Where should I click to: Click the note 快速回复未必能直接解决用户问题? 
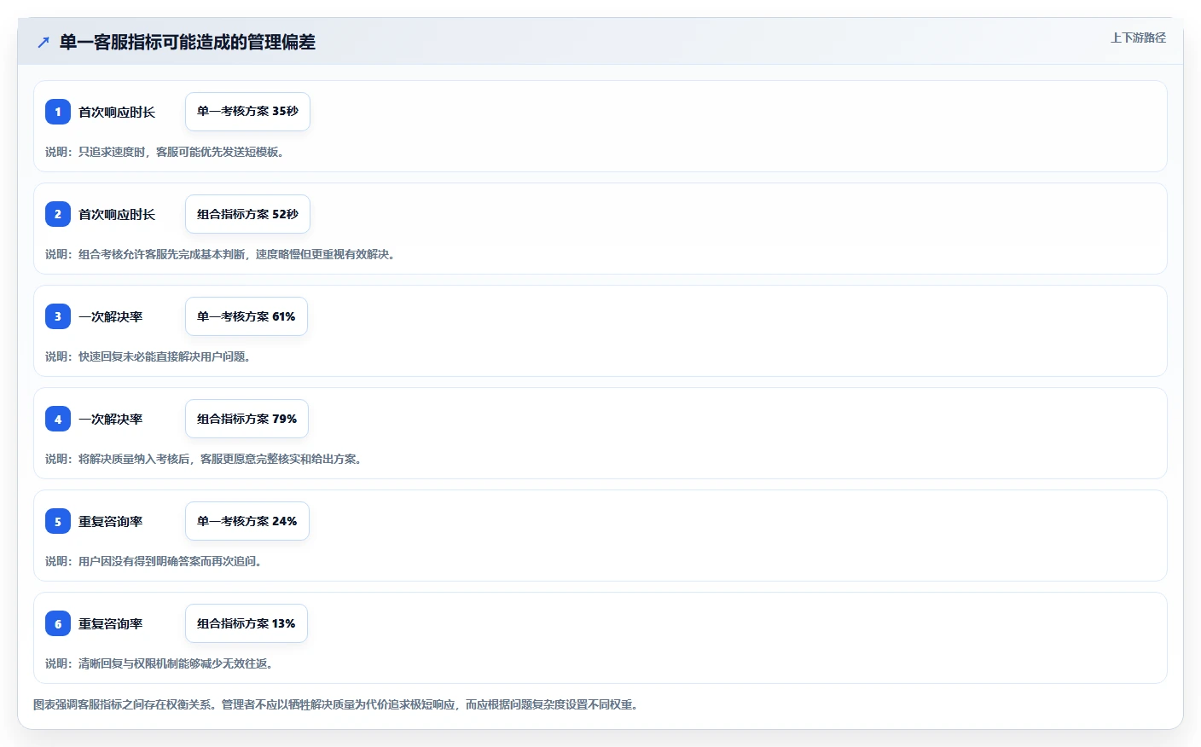148,356
